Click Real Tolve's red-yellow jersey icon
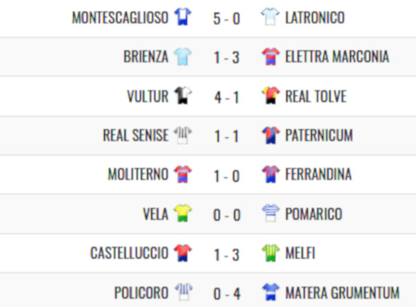This screenshot has width=416, height=307. (x=270, y=96)
